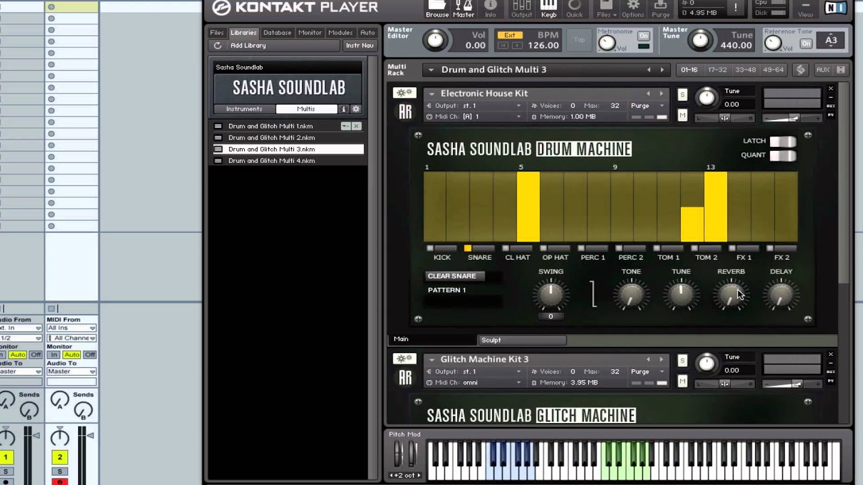Image resolution: width=863 pixels, height=485 pixels.
Task: Open the Quick-load browser icon
Action: 574,9
